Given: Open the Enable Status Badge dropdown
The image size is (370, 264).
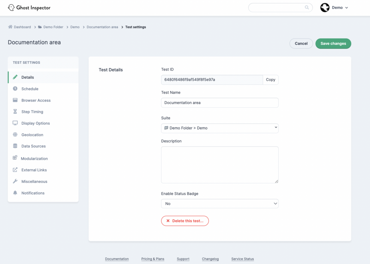Looking at the screenshot, I should click(220, 203).
